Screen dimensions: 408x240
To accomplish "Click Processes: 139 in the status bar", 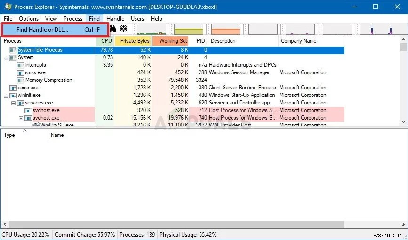I will pyautogui.click(x=137, y=235).
